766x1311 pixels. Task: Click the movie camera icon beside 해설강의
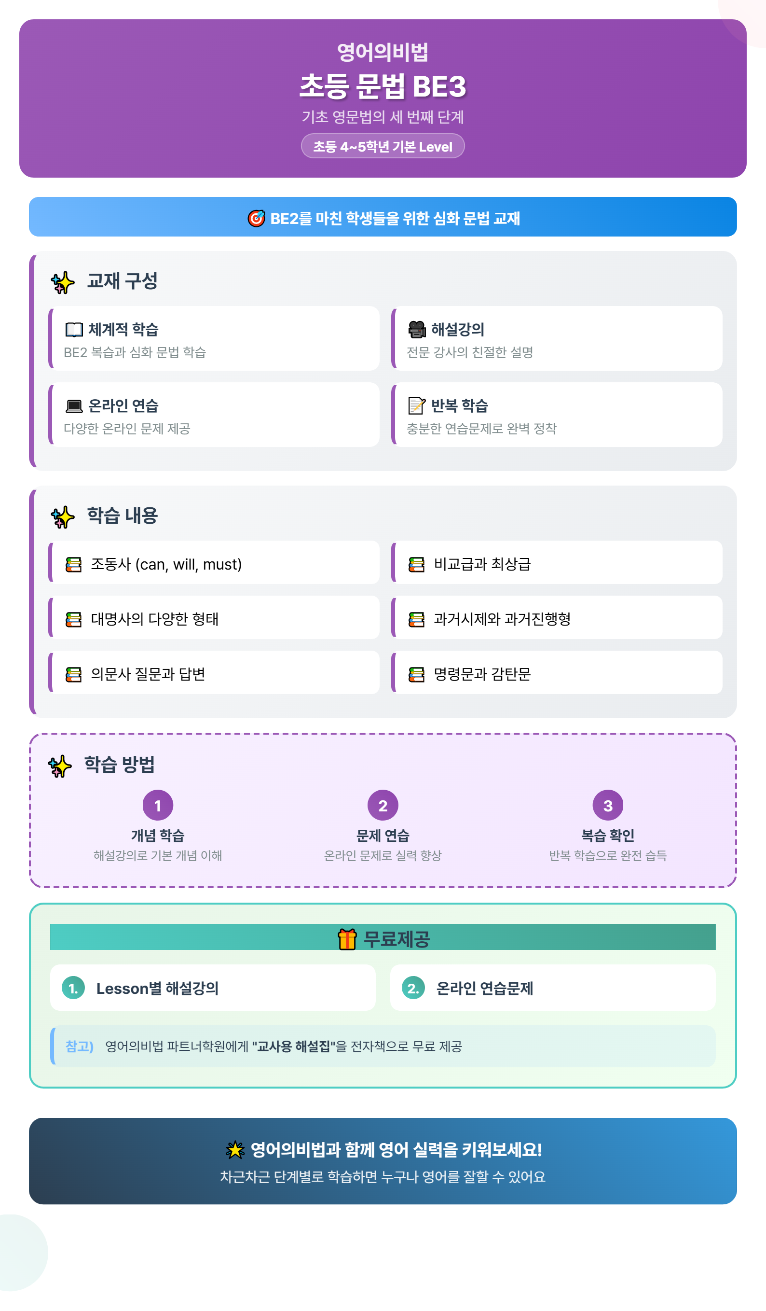(417, 329)
